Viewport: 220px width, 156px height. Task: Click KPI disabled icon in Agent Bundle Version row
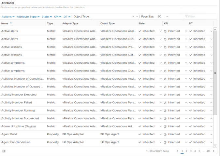coord(165,142)
